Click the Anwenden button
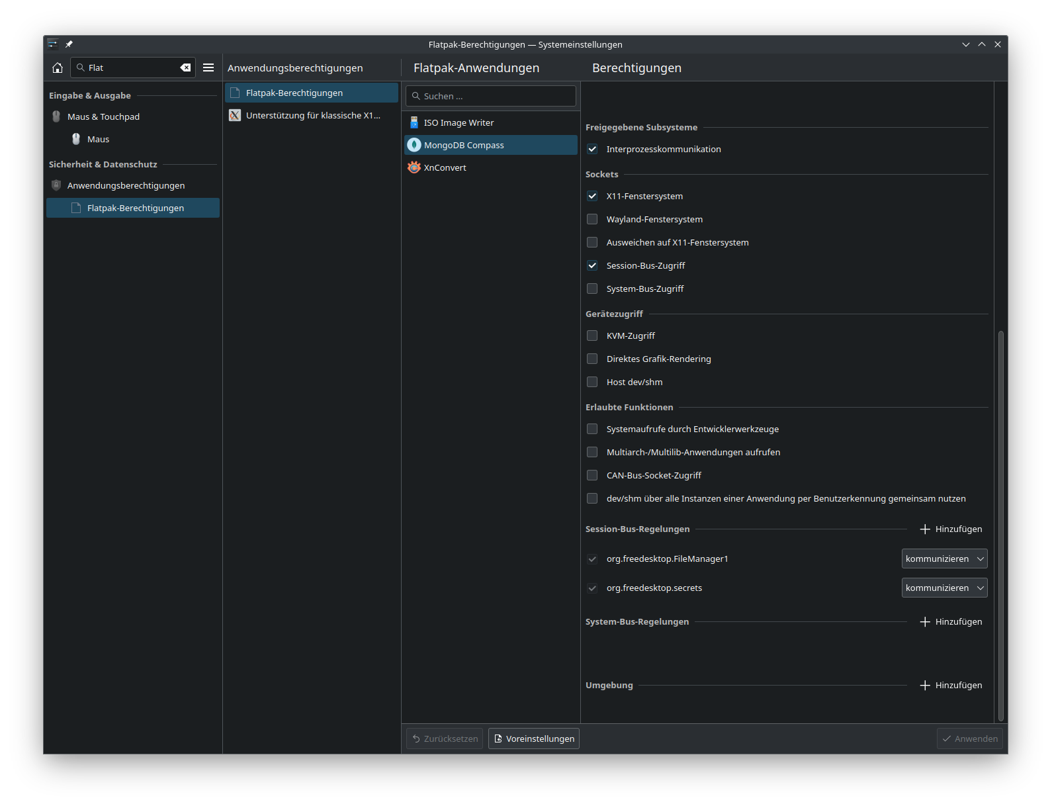 point(970,739)
